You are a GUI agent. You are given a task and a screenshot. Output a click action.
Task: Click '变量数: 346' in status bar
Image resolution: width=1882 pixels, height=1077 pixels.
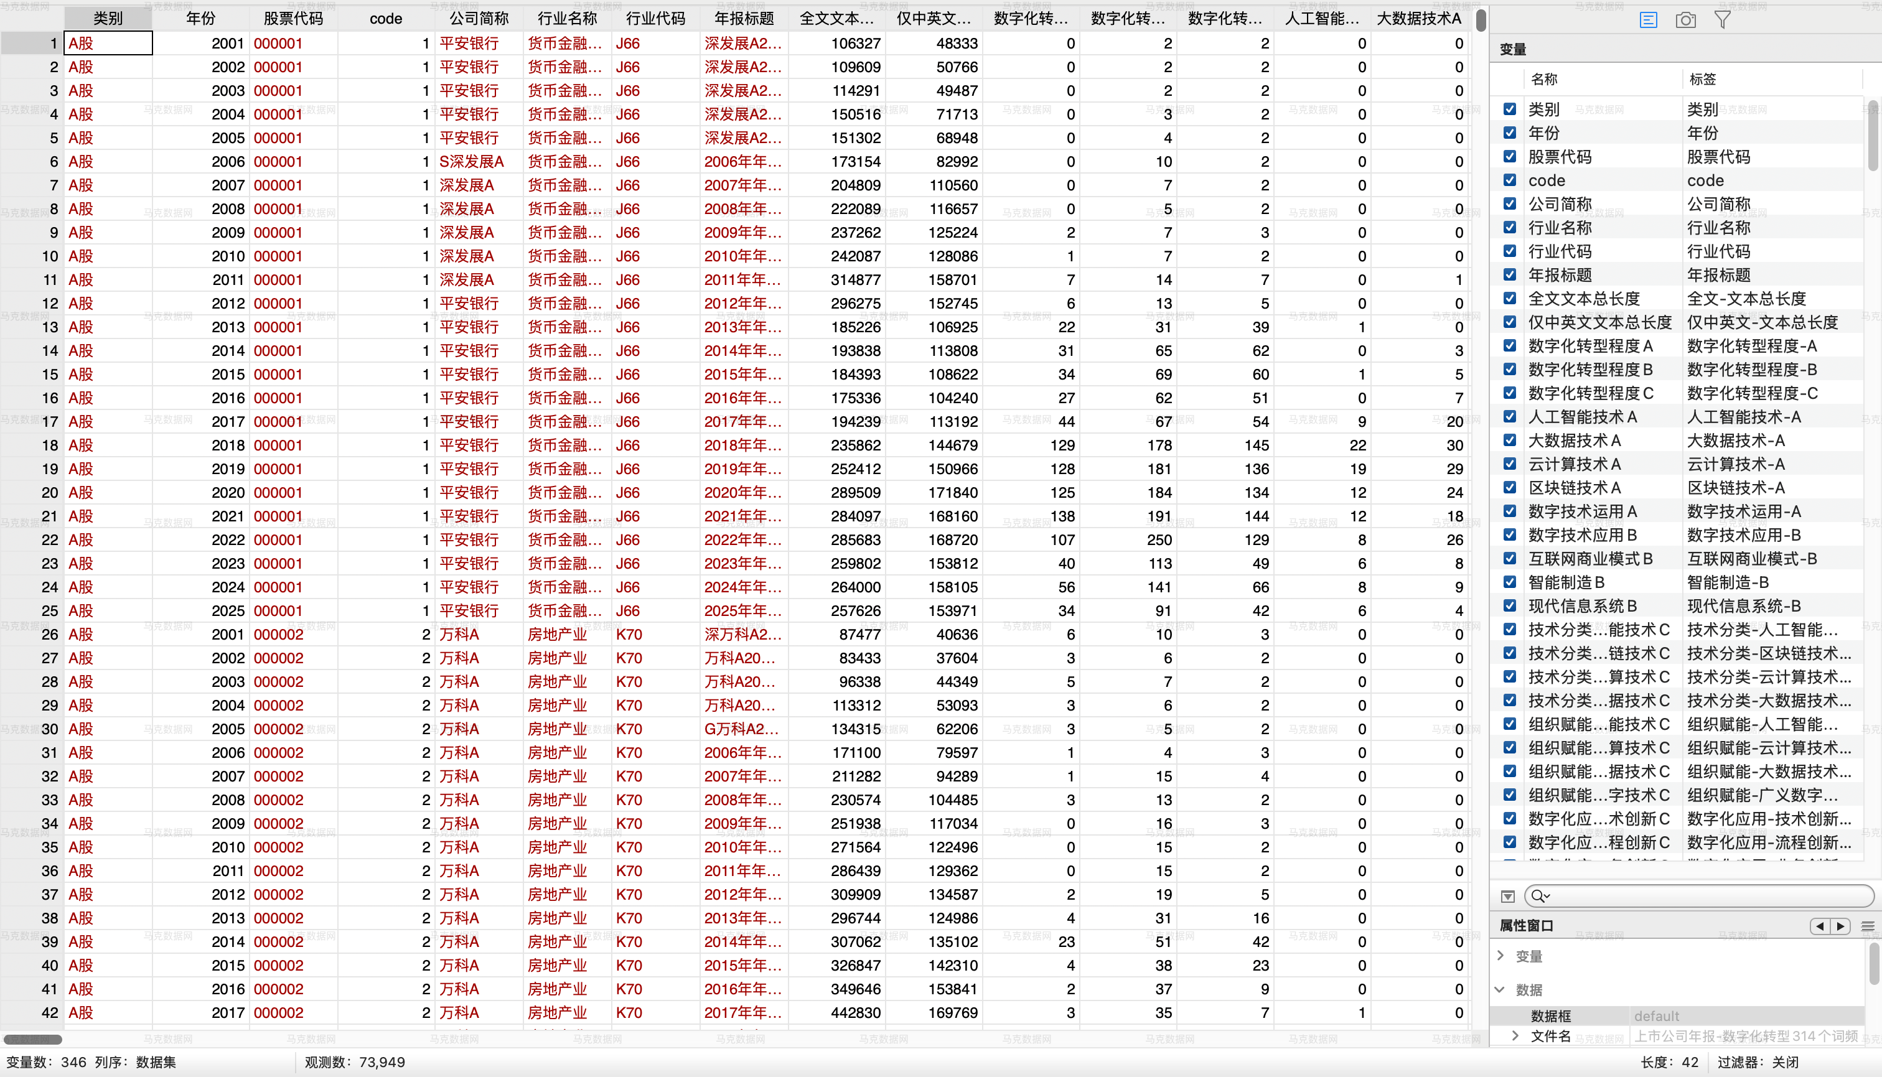point(46,1062)
